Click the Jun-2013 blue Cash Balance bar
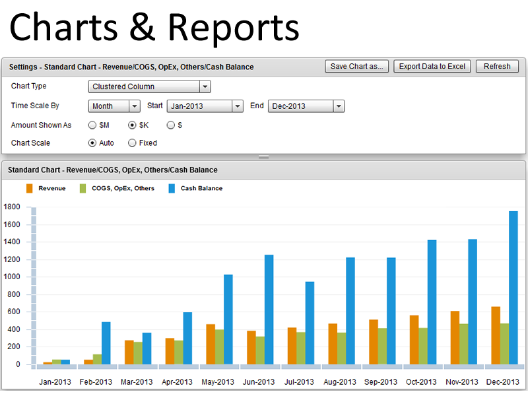The image size is (528, 396). click(269, 309)
